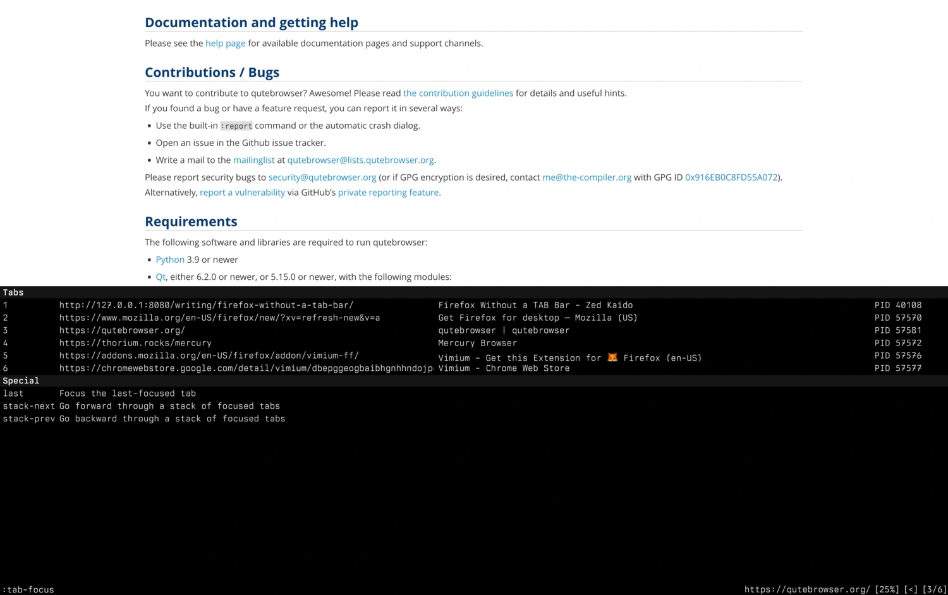
Task: Follow the contribution guidelines link
Action: click(458, 93)
